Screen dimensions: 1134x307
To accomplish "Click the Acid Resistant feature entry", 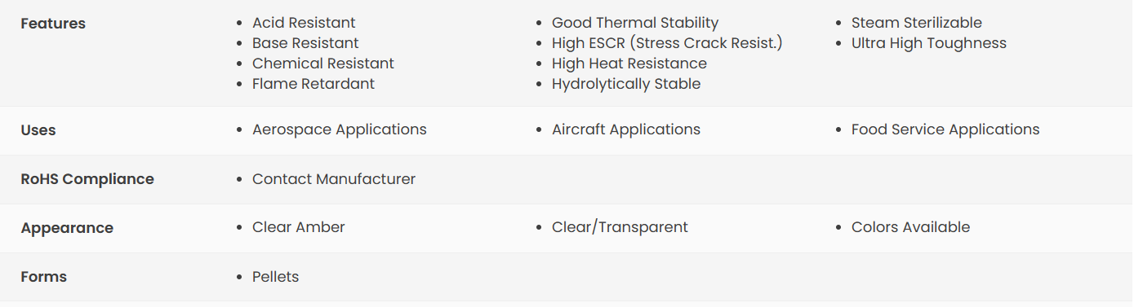I will click(304, 23).
